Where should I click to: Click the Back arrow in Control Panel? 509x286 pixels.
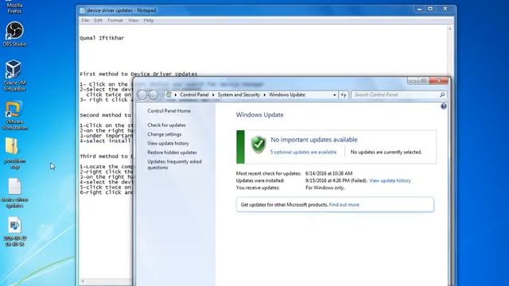[x=142, y=95]
